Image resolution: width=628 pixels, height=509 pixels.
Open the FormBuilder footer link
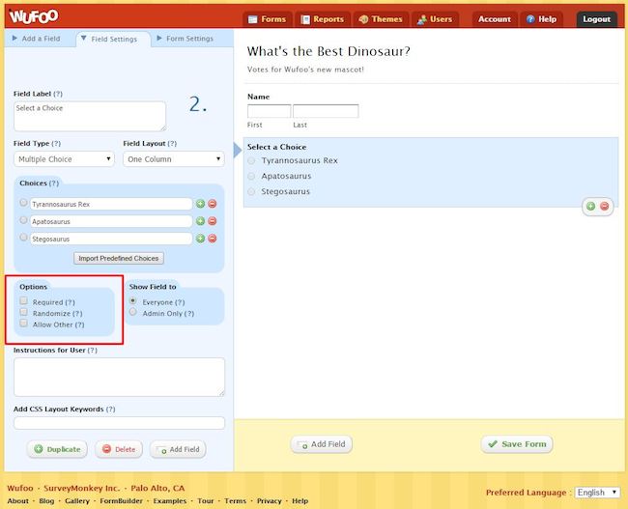[x=121, y=501]
